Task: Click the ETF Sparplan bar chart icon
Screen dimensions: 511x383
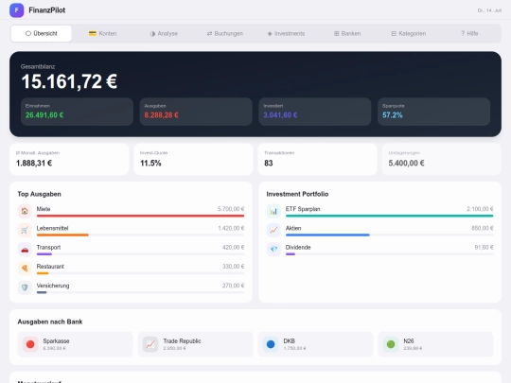Action: coord(273,211)
